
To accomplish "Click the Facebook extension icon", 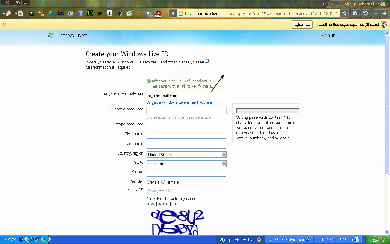I will [80, 13].
